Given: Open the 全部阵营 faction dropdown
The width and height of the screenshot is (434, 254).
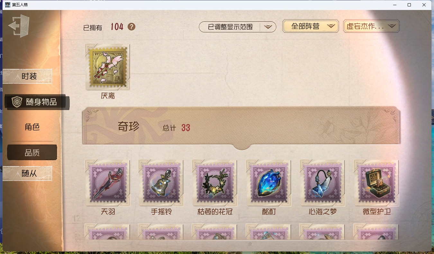Looking at the screenshot, I should coord(311,26).
